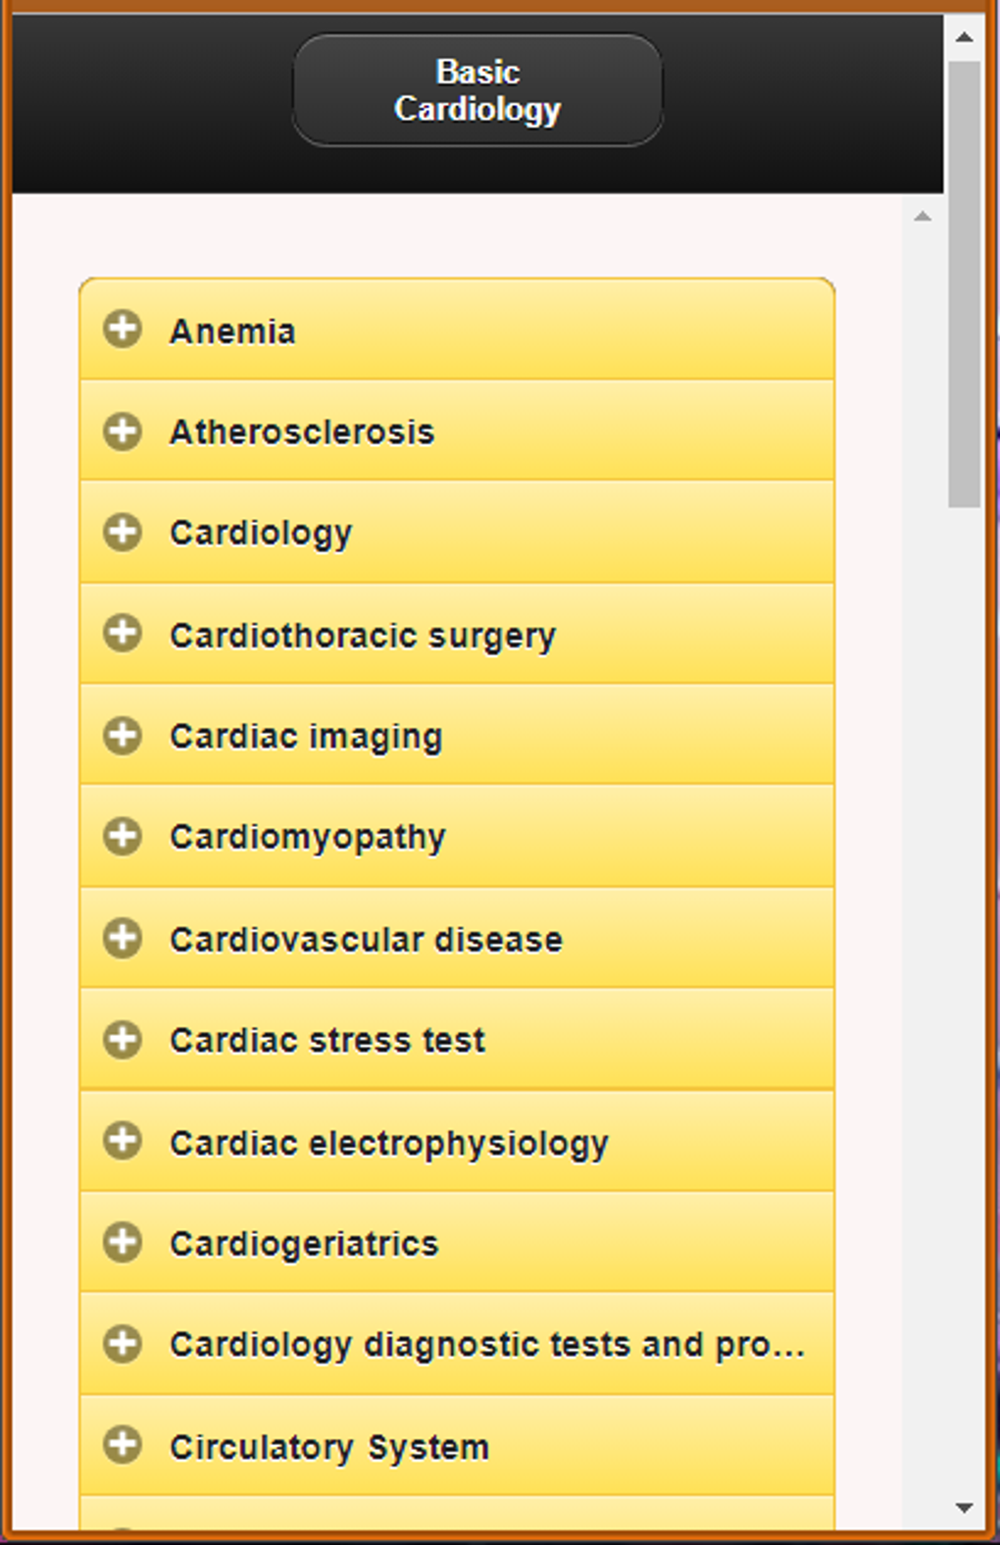Click the inner list scroll up arrow
The height and width of the screenshot is (1545, 1000).
923,216
